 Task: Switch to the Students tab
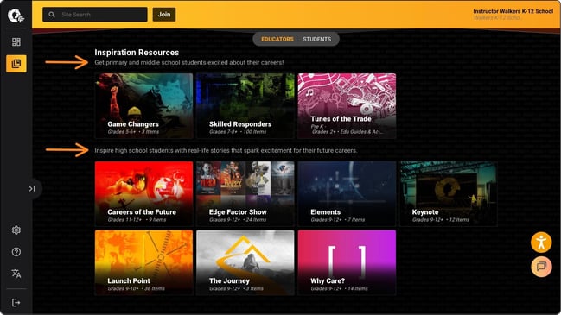point(317,40)
